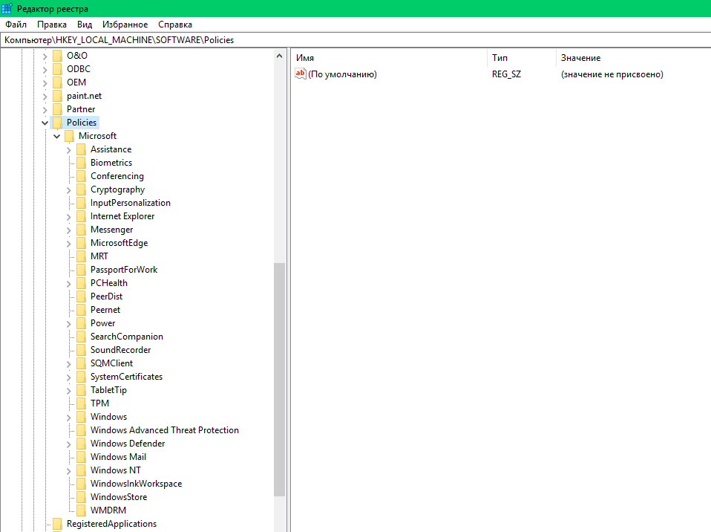Click the PassportForWork folder icon
Image resolution: width=711 pixels, height=532 pixels.
point(81,270)
